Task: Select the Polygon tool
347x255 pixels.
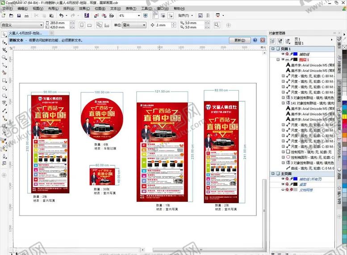Action: click(4, 96)
